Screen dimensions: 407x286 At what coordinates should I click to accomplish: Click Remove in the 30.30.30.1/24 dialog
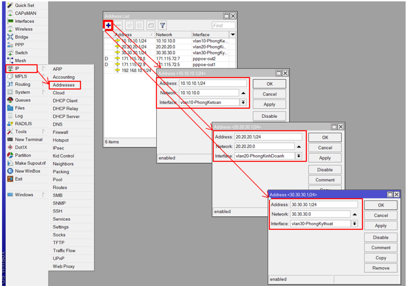click(x=380, y=268)
